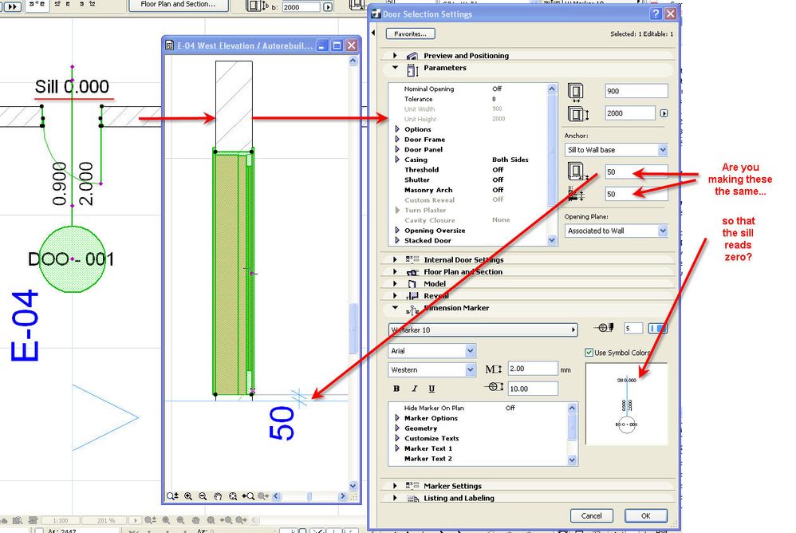
Task: Open Door Selection Settings help question mark
Action: [656, 14]
